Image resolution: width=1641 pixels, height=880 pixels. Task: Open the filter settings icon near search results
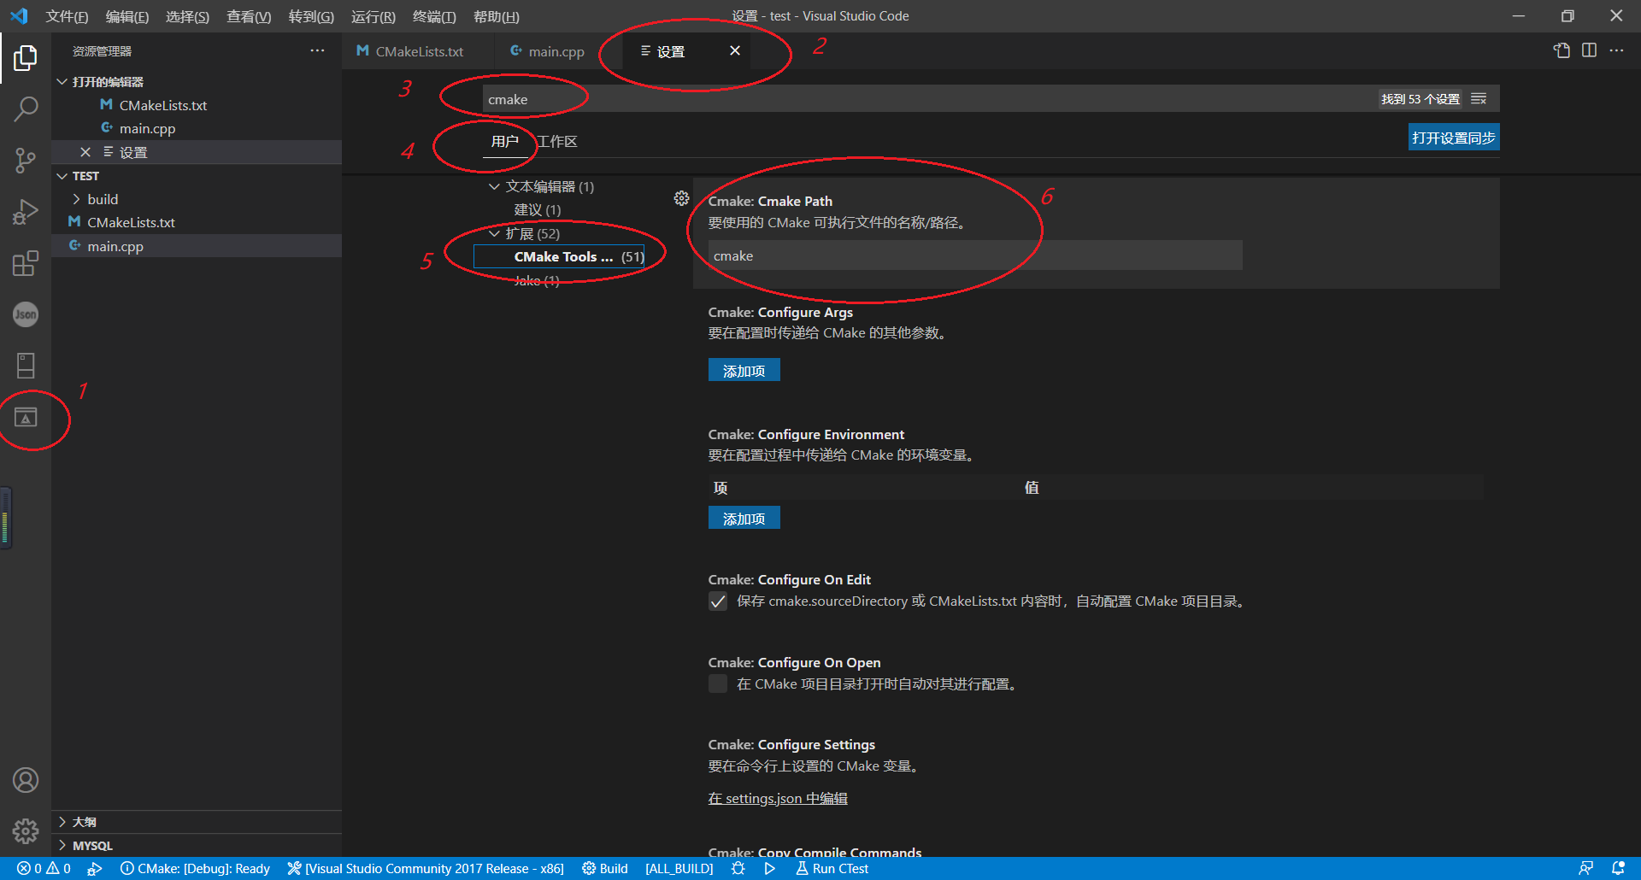(x=1479, y=98)
